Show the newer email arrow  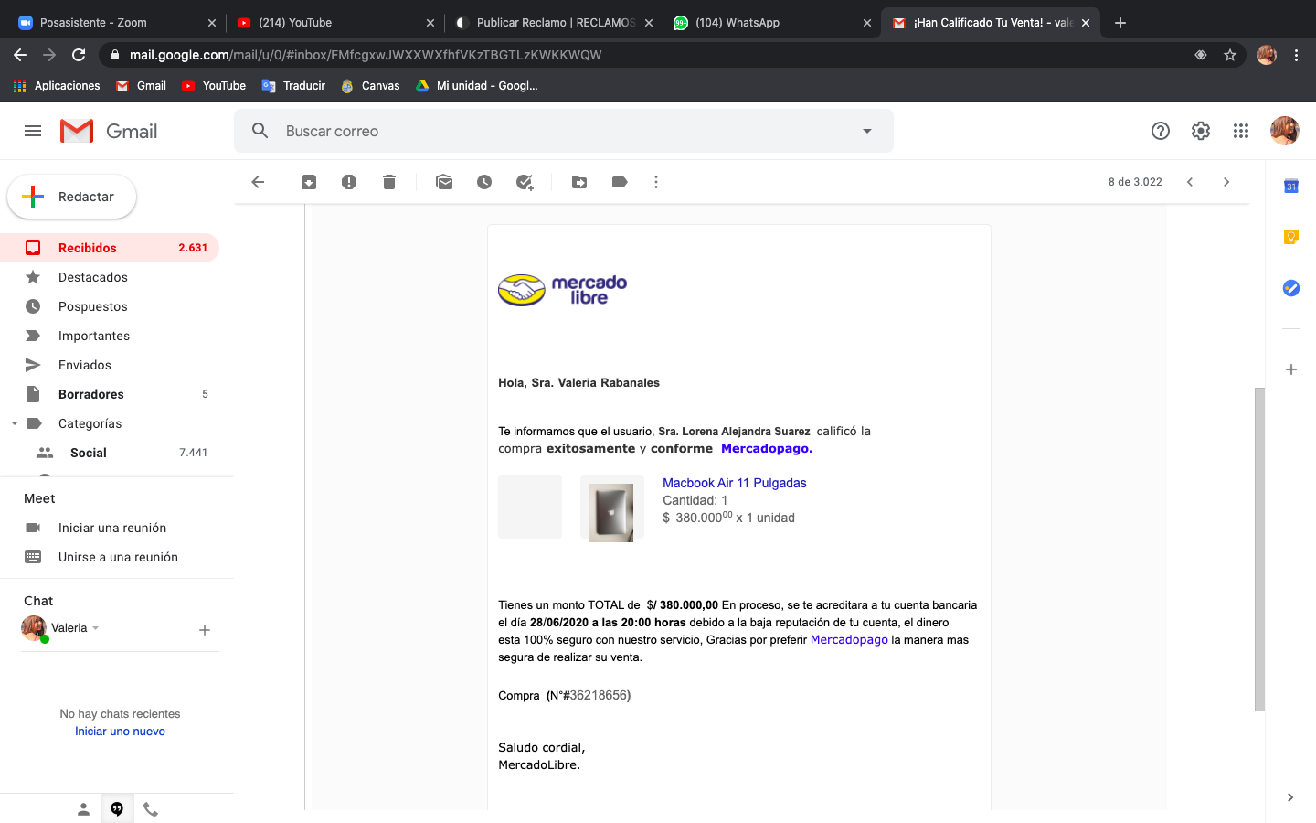click(1190, 182)
